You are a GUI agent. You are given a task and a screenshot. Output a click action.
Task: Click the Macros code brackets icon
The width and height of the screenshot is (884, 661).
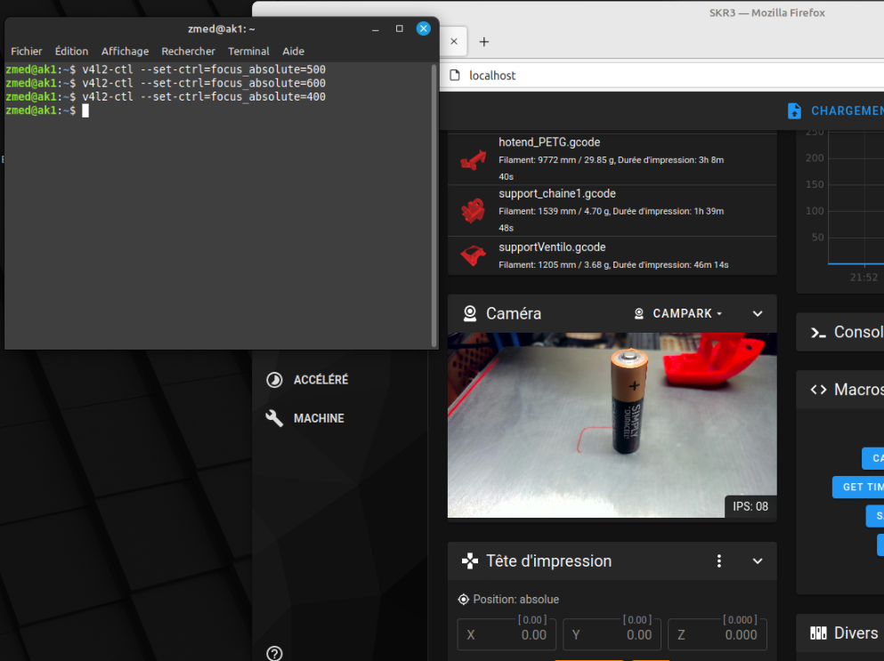coord(818,390)
